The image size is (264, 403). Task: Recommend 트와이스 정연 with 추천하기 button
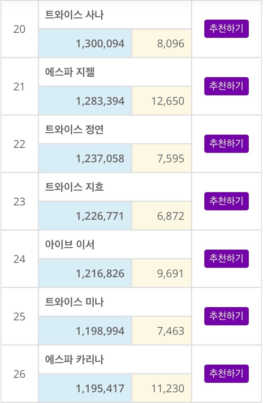(226, 144)
